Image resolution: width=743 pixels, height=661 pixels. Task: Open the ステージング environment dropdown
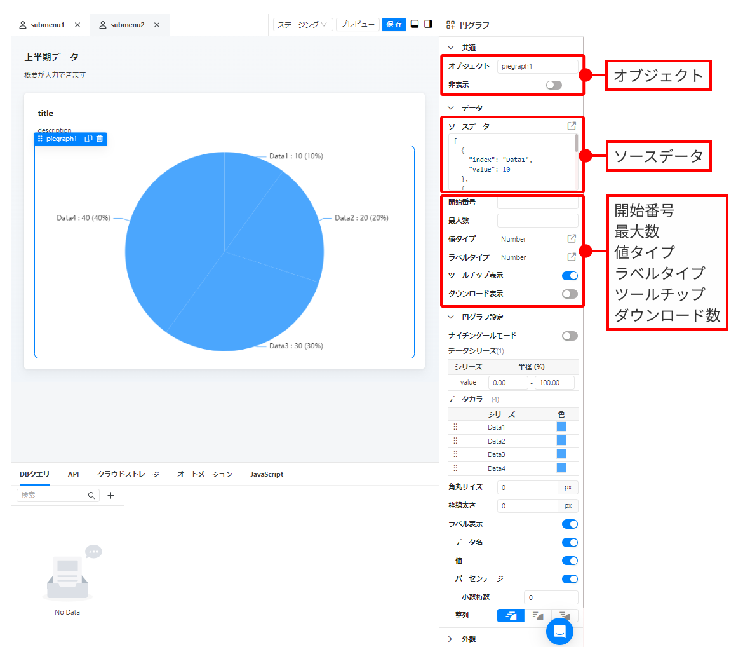point(303,24)
